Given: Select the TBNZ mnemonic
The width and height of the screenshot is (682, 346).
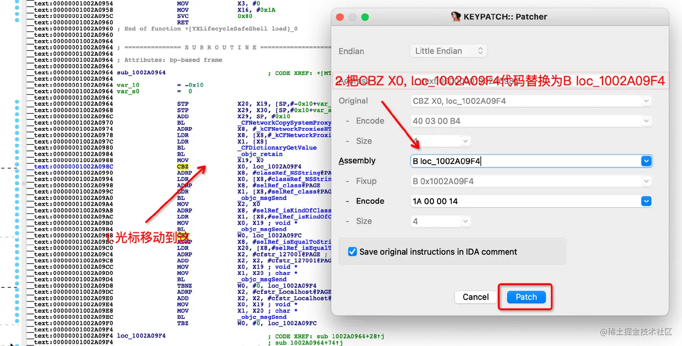Looking at the screenshot, I should (x=184, y=286).
